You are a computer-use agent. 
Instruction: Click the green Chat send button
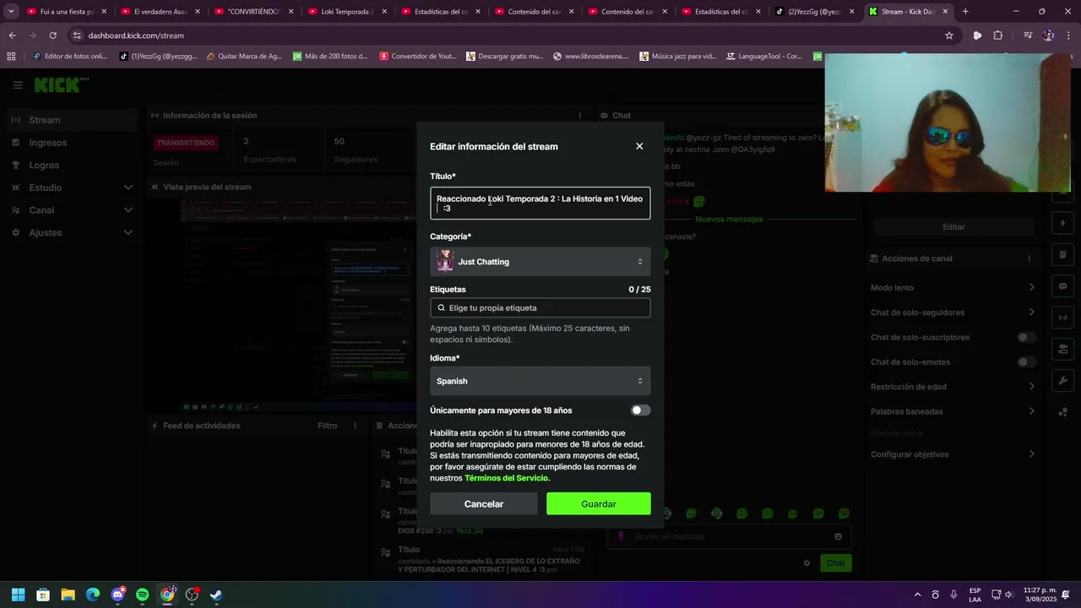(835, 563)
